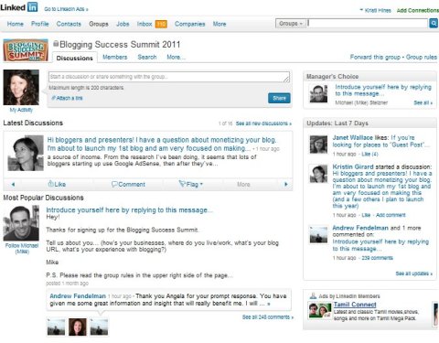Click the Share button

pyautogui.click(x=279, y=98)
